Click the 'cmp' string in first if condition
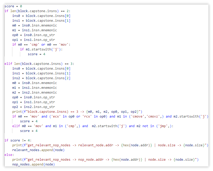Viewport: 213px width, 171px height. [35, 45]
